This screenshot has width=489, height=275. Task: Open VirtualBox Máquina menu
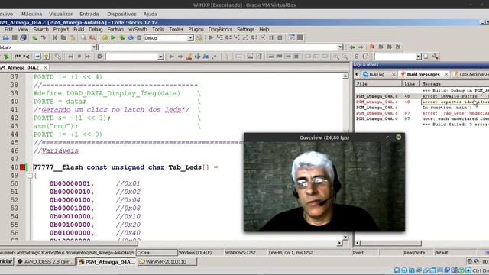[31, 14]
